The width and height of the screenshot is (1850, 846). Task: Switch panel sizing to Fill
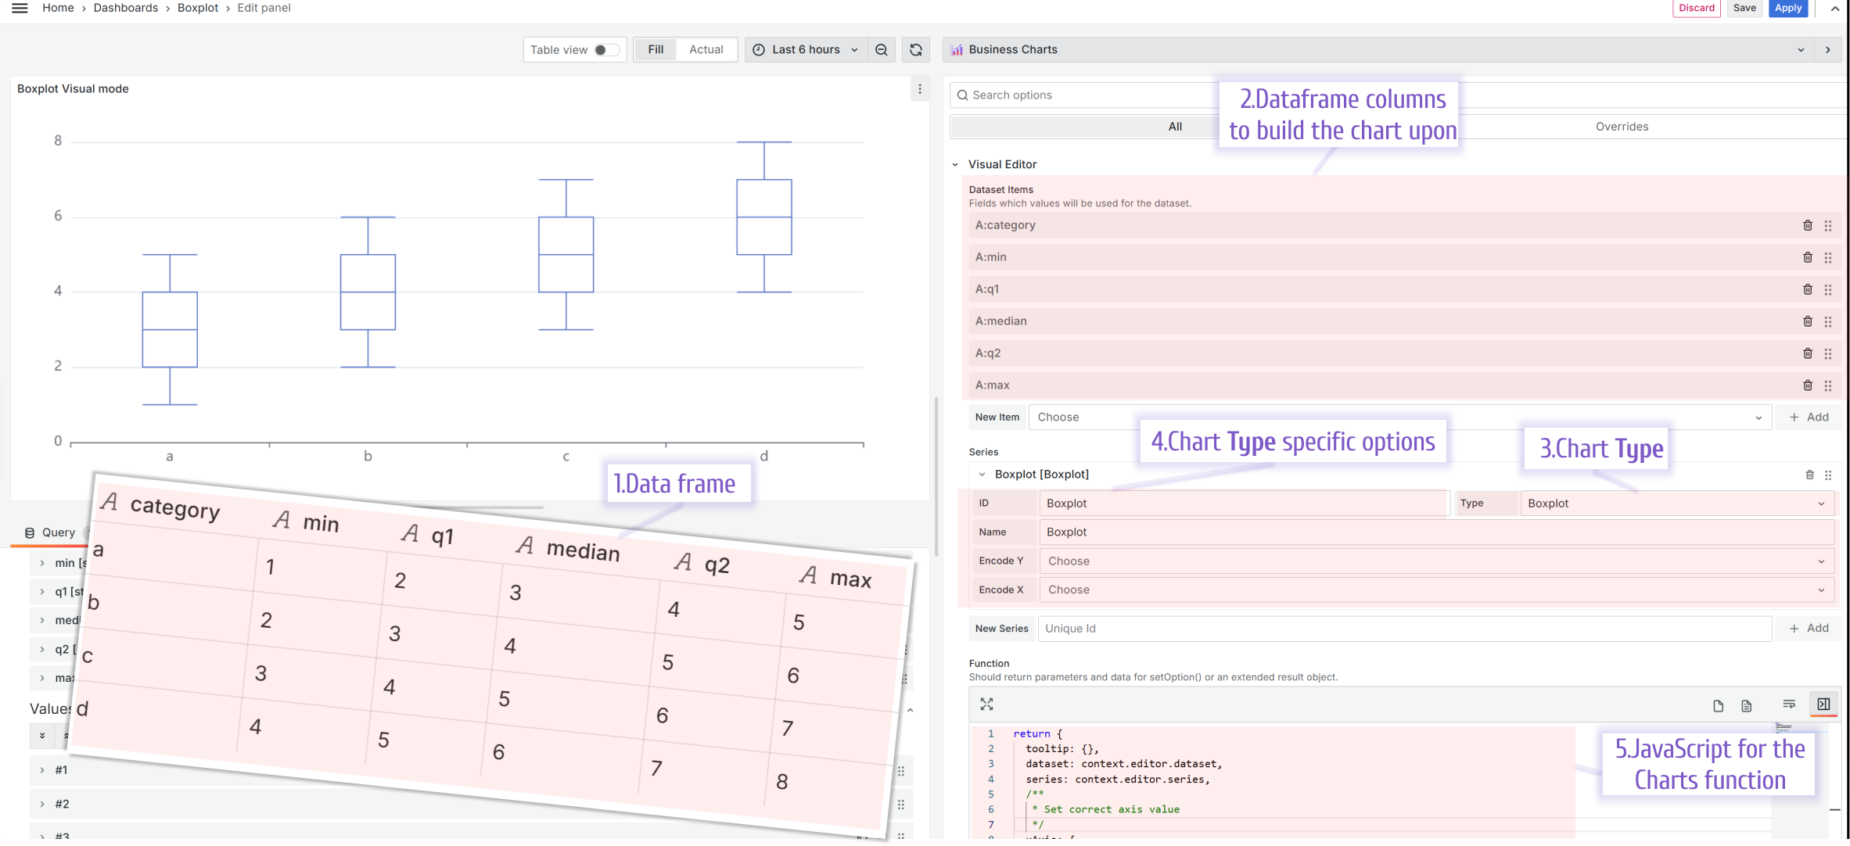[656, 48]
